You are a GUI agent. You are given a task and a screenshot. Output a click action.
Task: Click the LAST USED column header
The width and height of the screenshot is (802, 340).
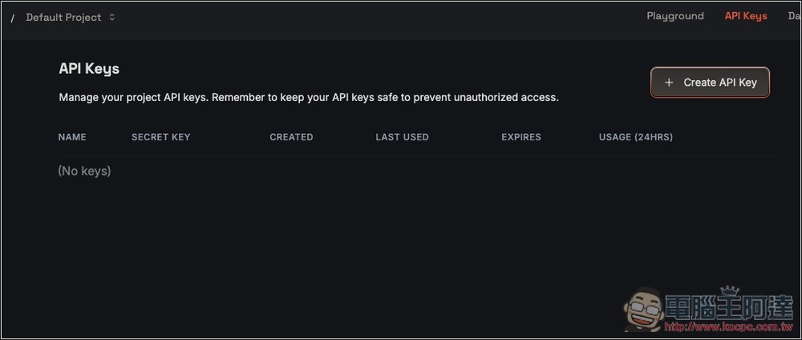pyautogui.click(x=402, y=137)
